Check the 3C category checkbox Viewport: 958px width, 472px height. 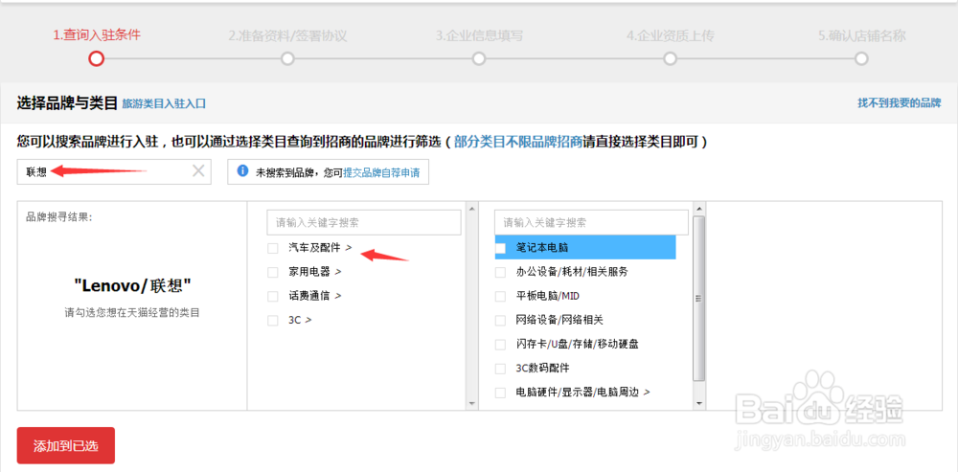click(x=272, y=320)
